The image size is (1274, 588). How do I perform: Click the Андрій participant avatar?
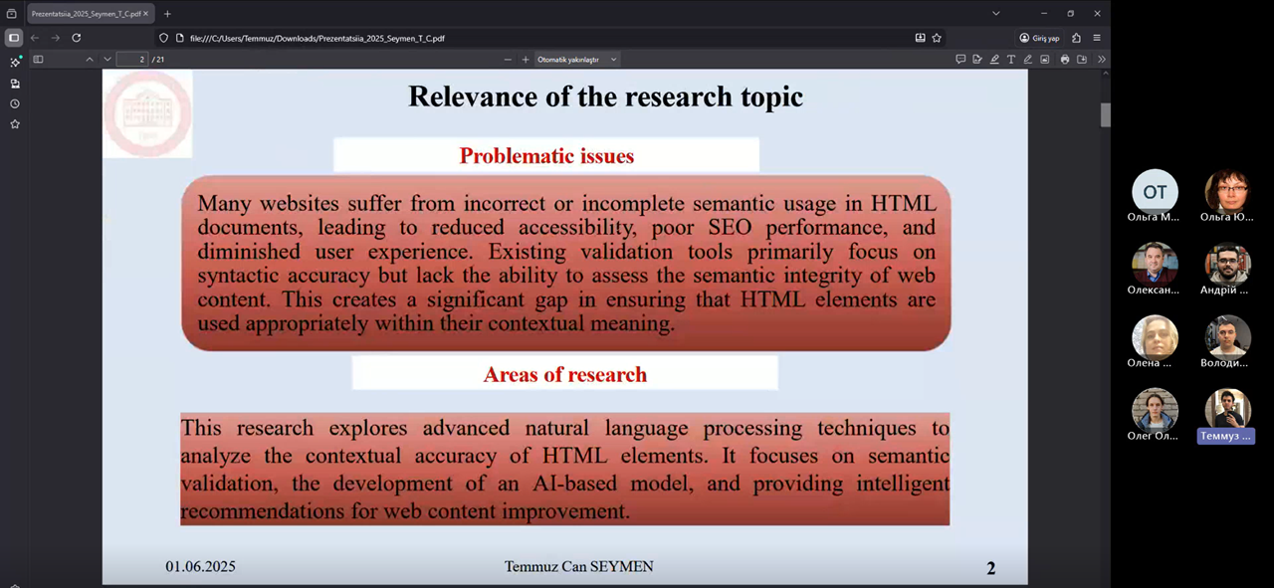click(1227, 265)
